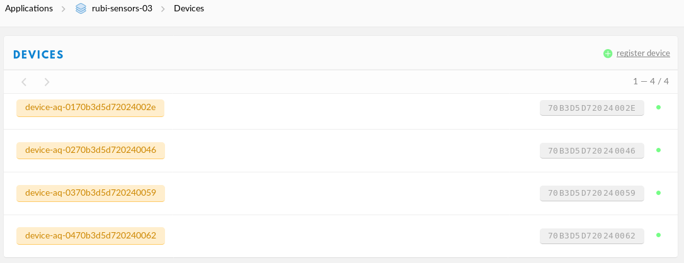The image size is (684, 263).
Task: Click the EUI field 70B3D5D720240046
Action: 592,150
